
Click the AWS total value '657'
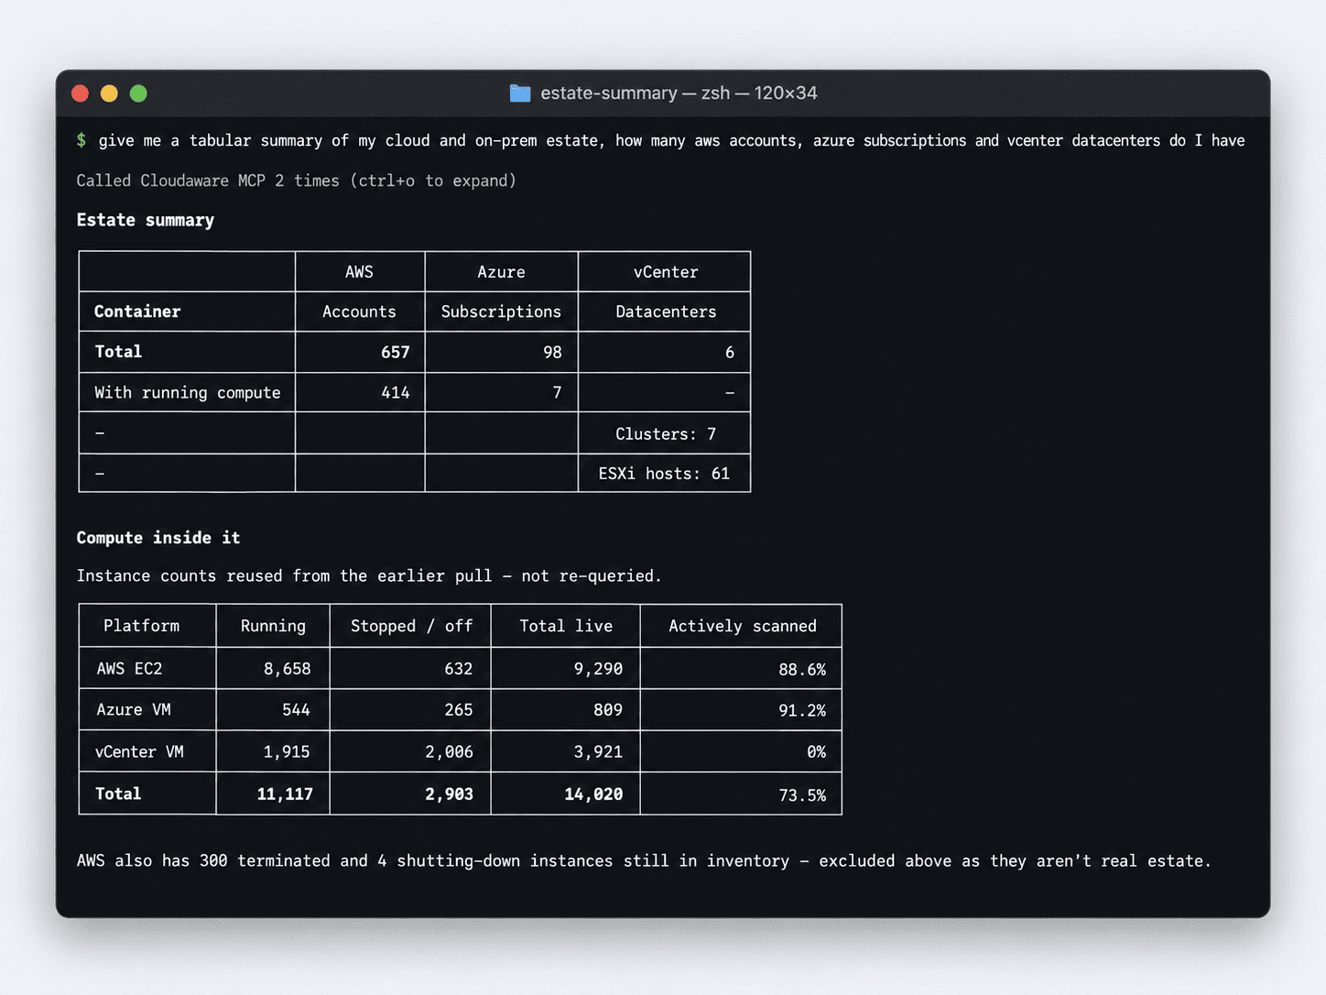click(396, 353)
